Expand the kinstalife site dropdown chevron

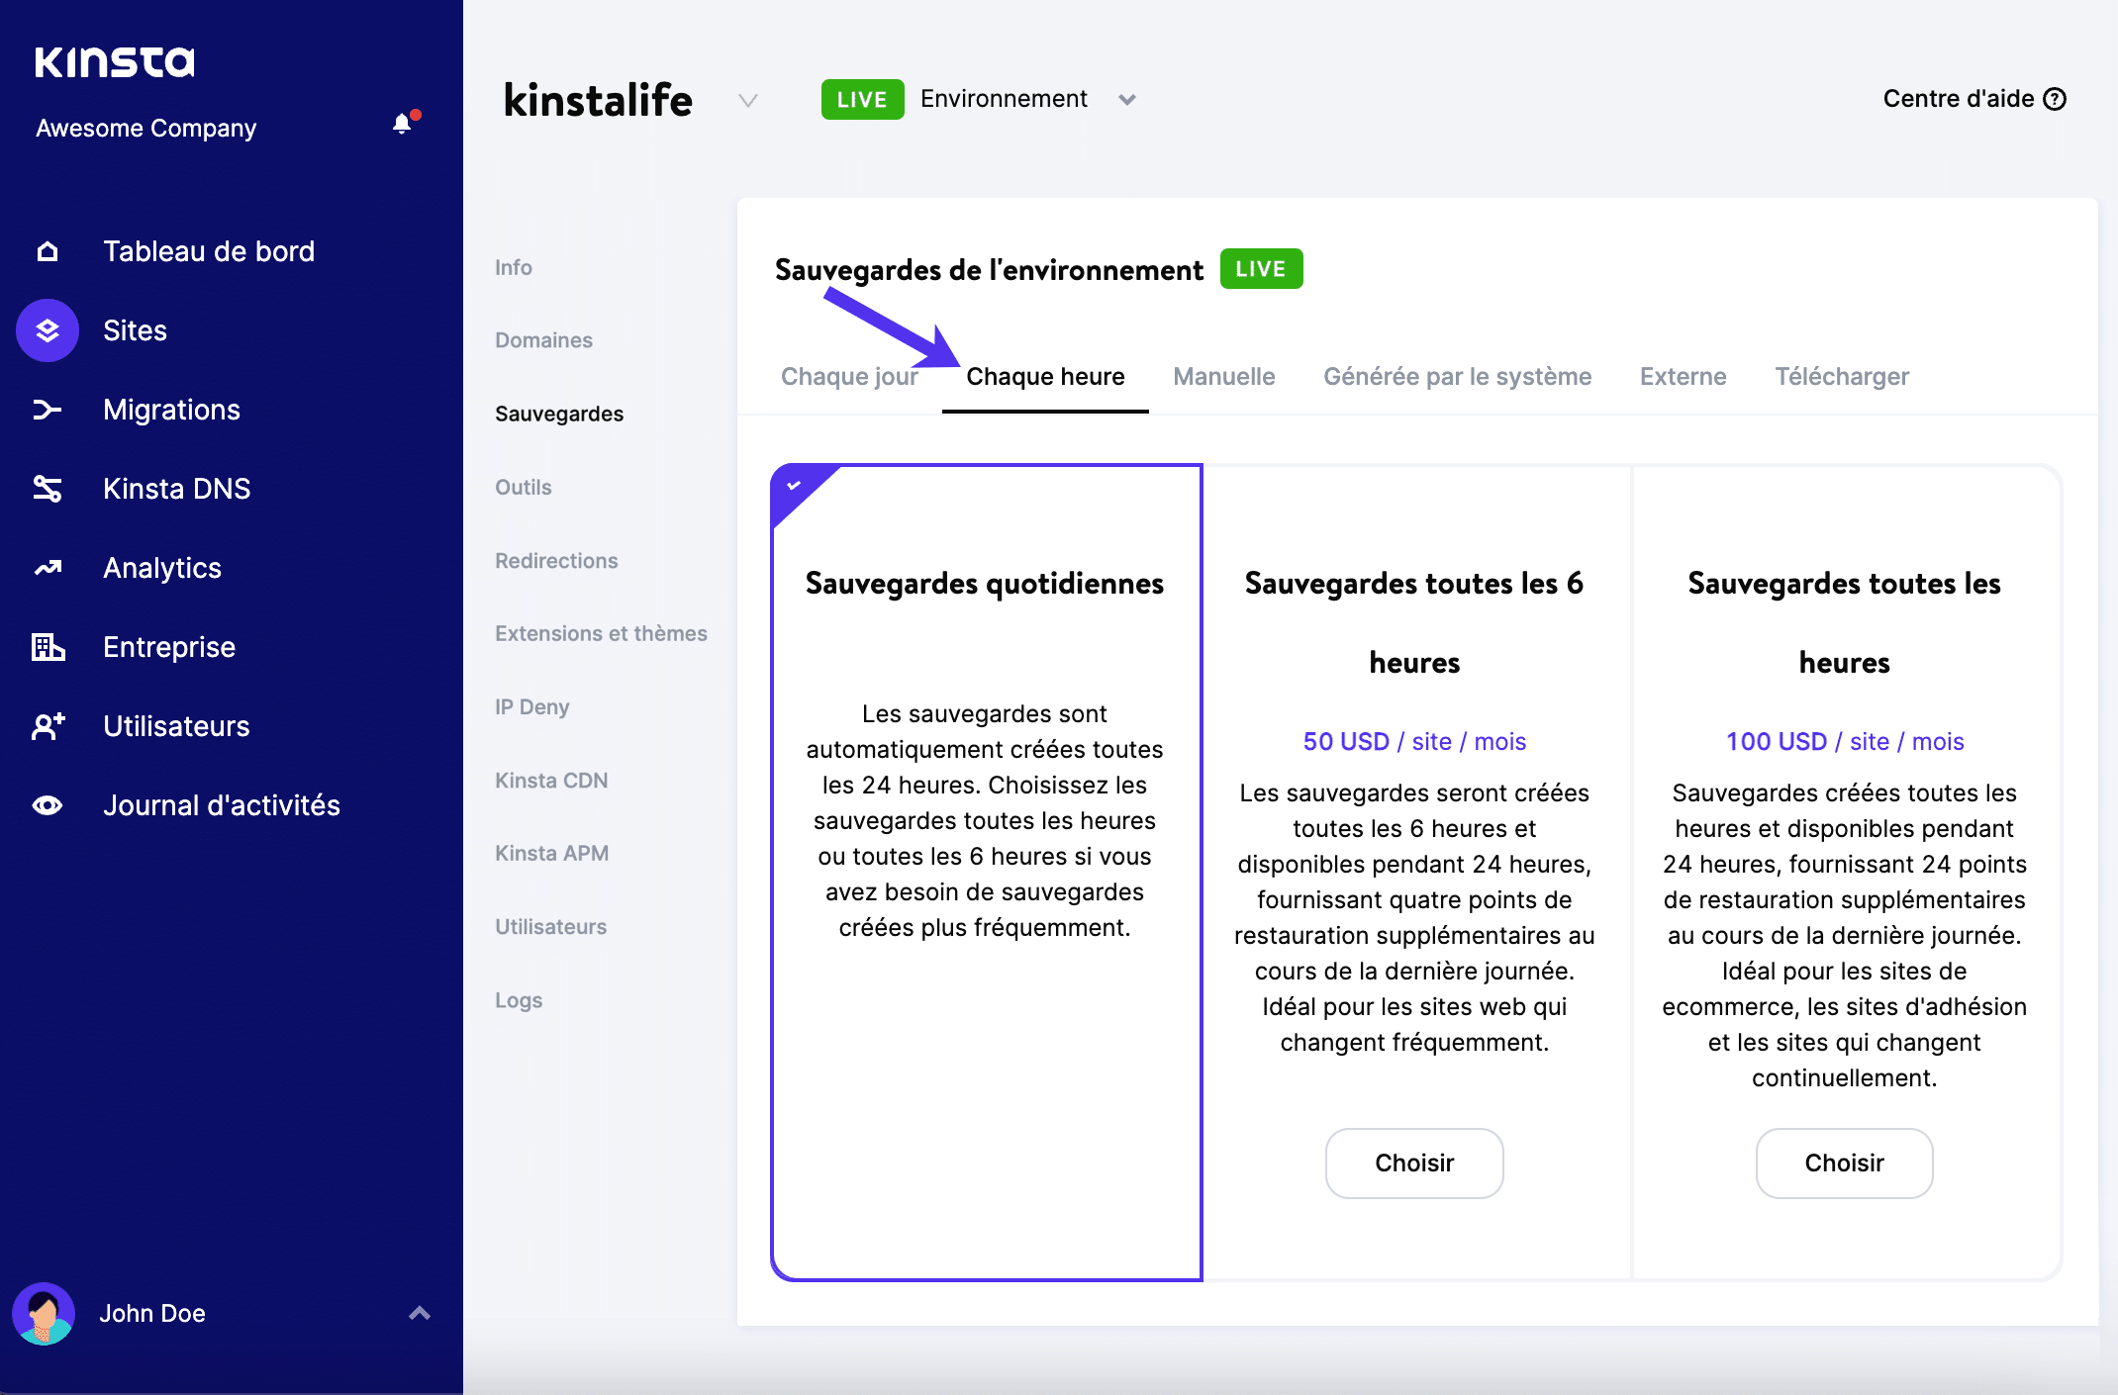(748, 100)
